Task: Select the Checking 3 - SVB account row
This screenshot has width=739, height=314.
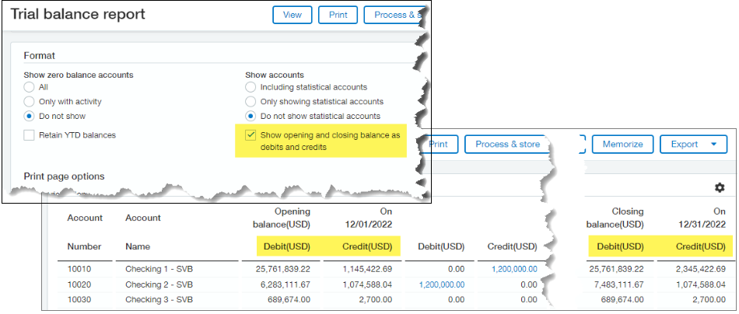Action: 396,299
